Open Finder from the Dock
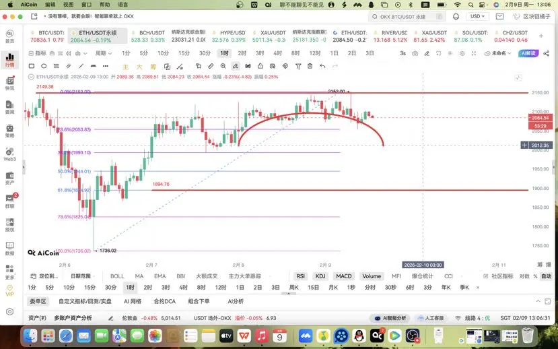The image size is (558, 349). [30, 336]
